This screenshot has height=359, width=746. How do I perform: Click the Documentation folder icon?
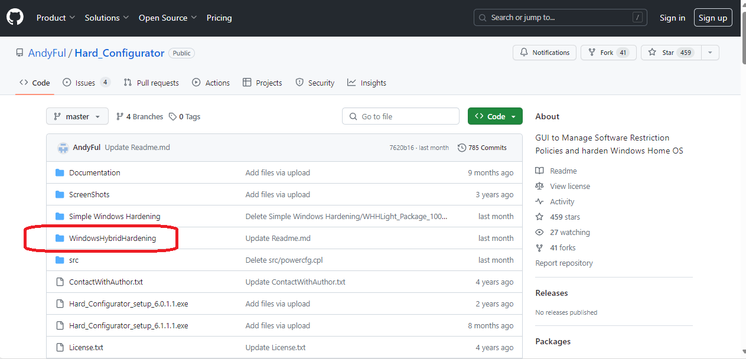[60, 173]
